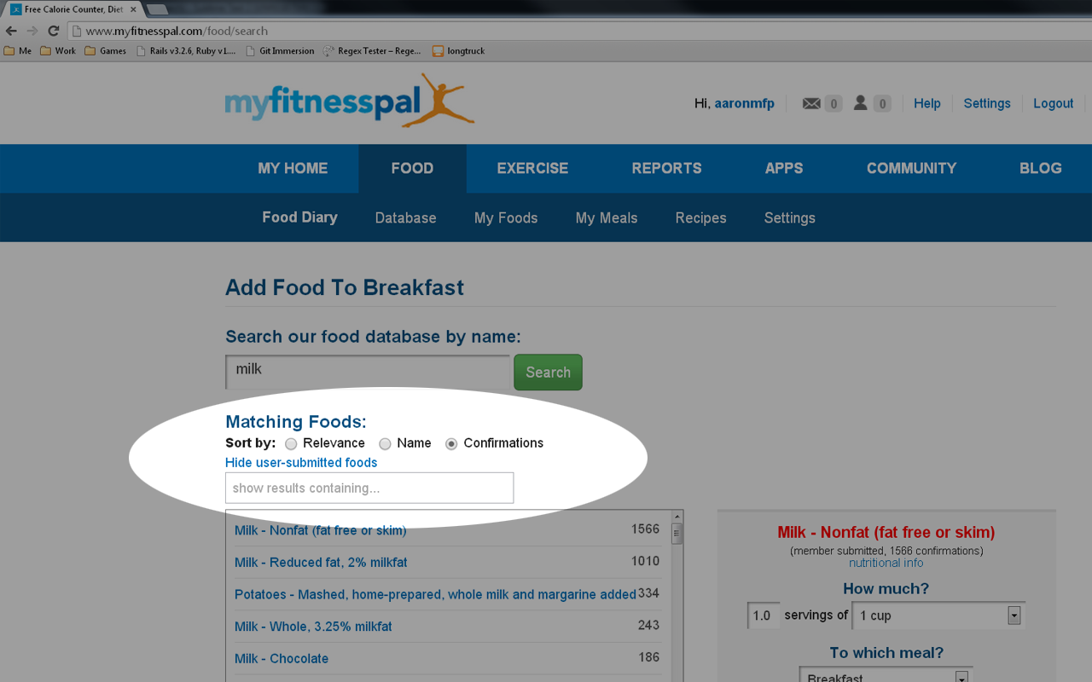Go to COMMUNITY tab
The width and height of the screenshot is (1092, 682).
click(x=911, y=168)
